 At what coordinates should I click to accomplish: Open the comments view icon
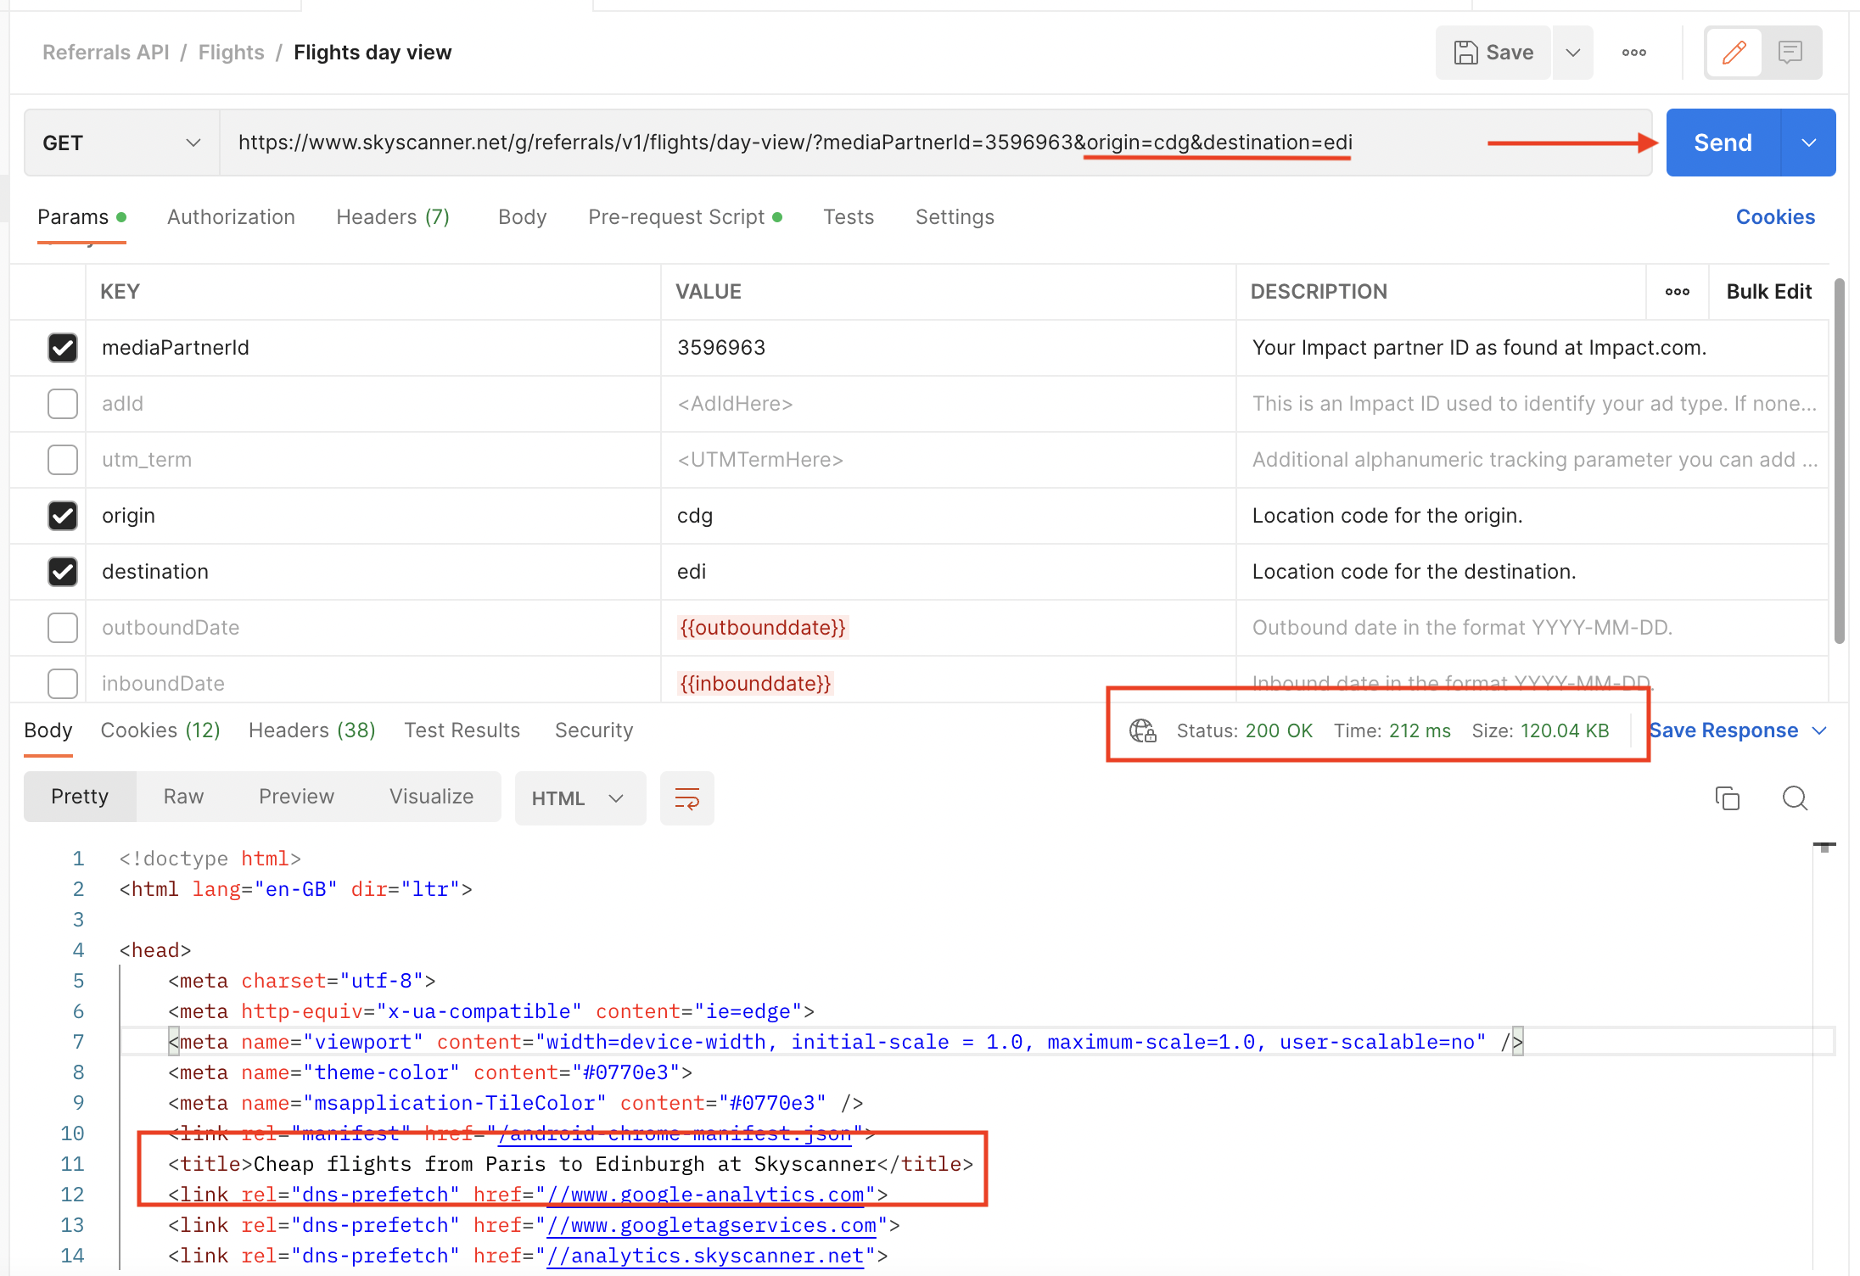pyautogui.click(x=1790, y=53)
